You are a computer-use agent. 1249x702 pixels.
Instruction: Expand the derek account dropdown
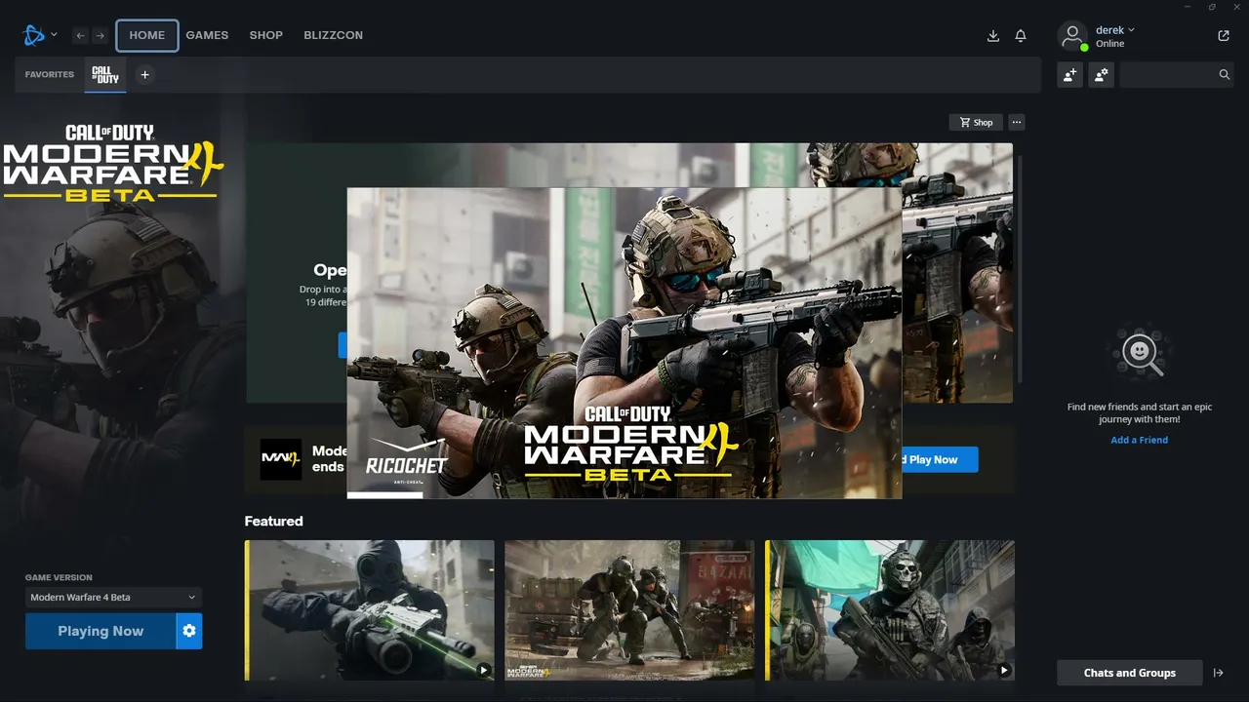pos(1115,30)
